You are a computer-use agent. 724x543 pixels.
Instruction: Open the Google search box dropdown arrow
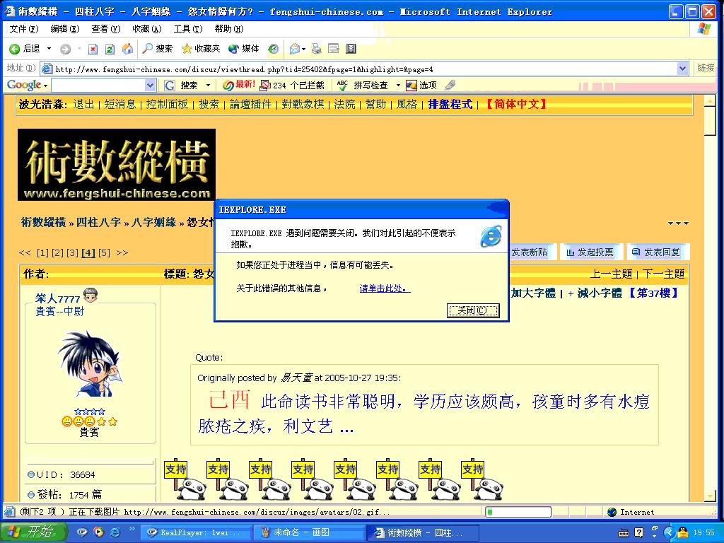150,85
